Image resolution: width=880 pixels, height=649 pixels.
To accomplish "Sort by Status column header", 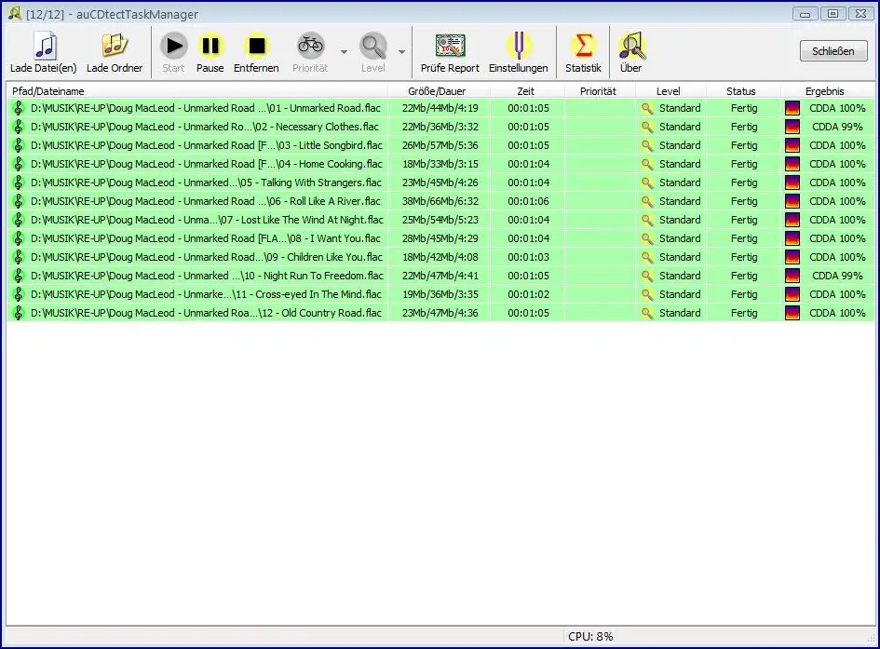I will (742, 91).
